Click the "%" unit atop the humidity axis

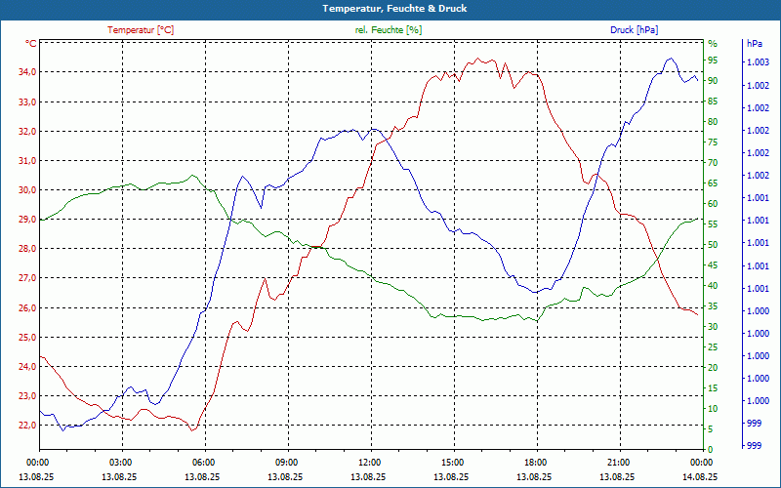point(713,44)
